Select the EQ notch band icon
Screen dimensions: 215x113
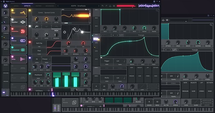coord(46,26)
